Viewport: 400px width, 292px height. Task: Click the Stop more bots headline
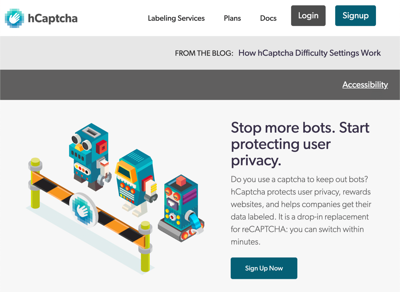tap(300, 144)
